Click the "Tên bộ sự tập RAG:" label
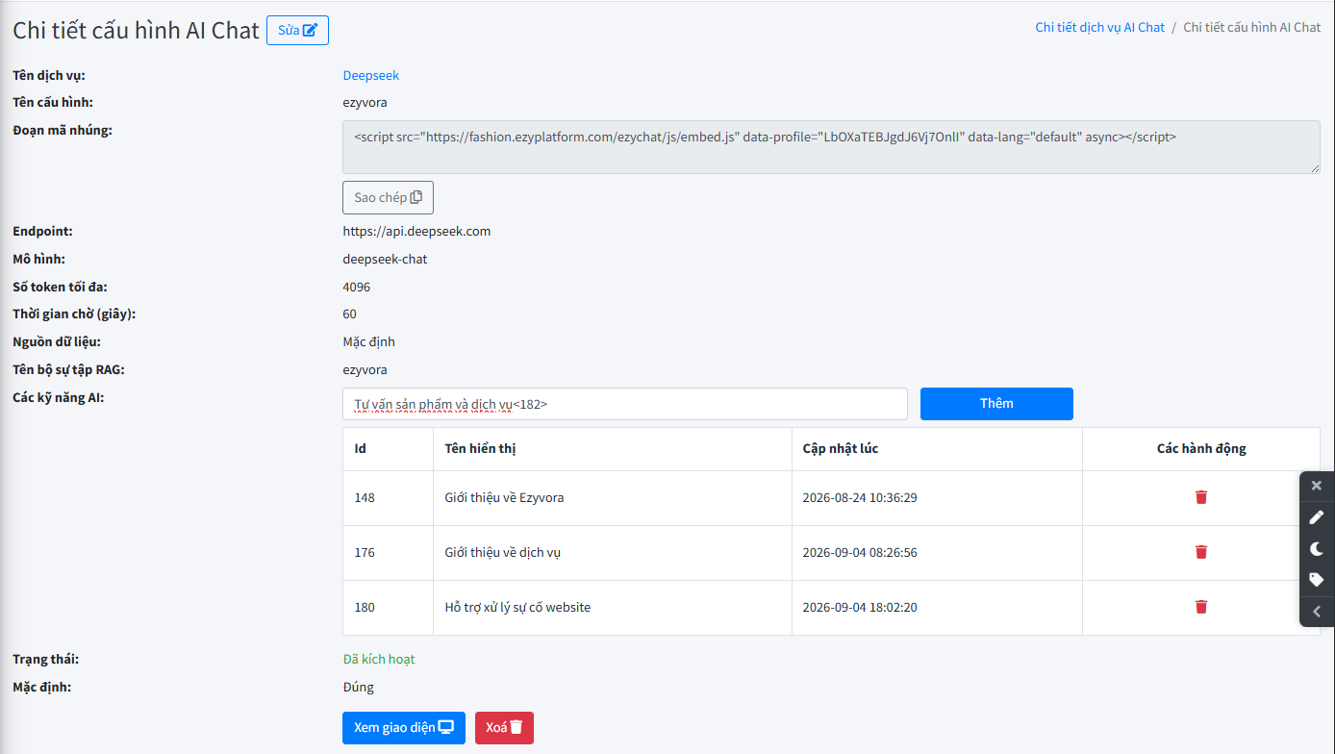This screenshot has width=1335, height=754. click(68, 370)
